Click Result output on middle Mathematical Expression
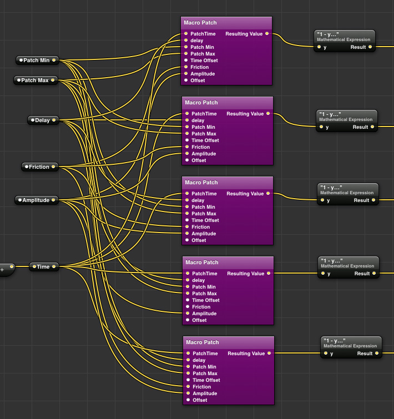 click(373, 200)
